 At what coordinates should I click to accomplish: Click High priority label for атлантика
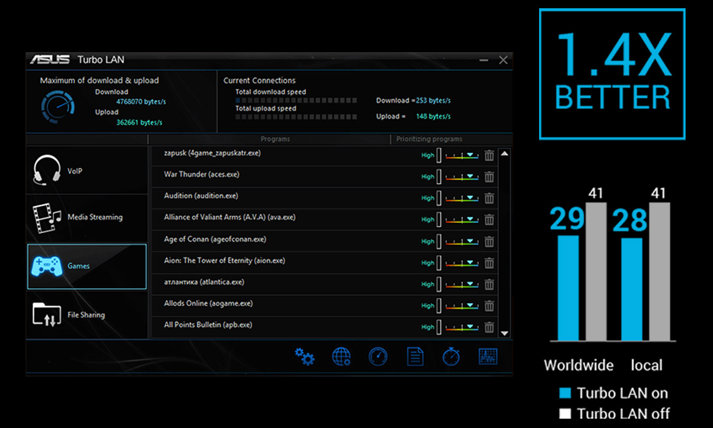click(x=428, y=284)
